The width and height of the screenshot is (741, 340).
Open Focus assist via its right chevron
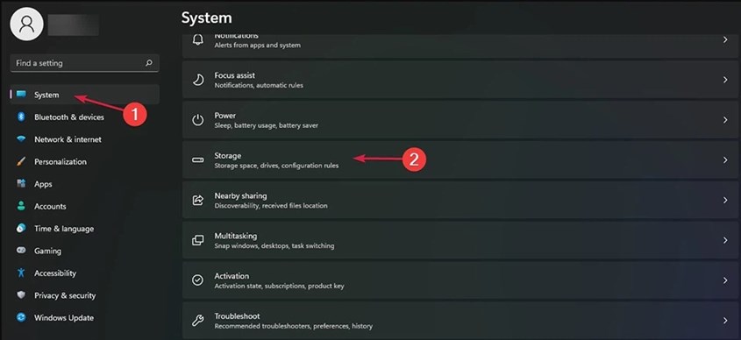pyautogui.click(x=725, y=80)
